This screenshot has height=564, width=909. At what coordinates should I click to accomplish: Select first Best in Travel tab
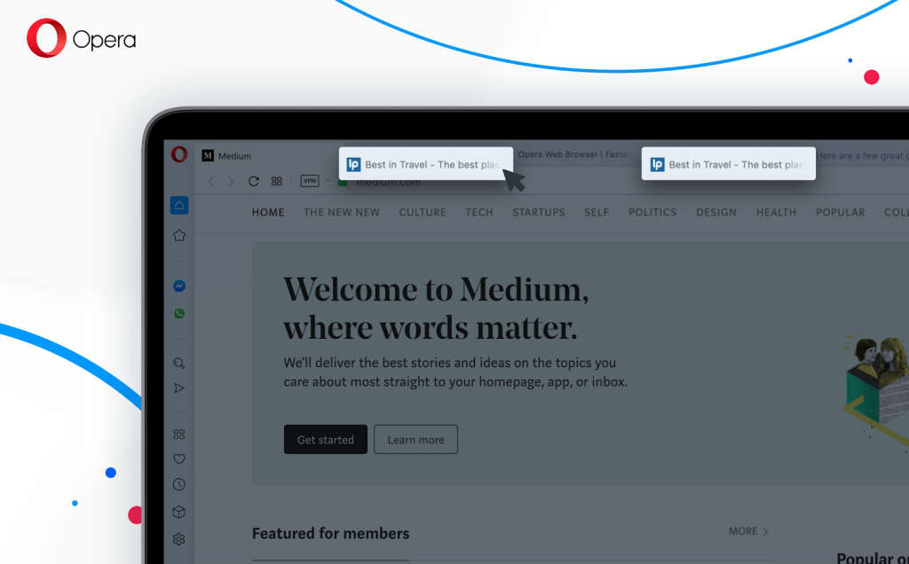(x=426, y=164)
